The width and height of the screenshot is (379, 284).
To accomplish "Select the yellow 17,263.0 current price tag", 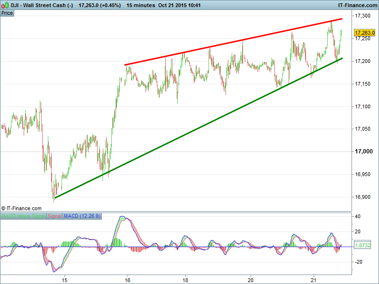I will 365,33.
